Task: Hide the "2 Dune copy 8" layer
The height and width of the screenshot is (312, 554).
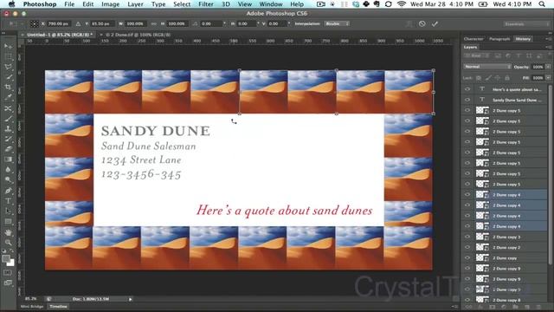Action: pyautogui.click(x=467, y=300)
